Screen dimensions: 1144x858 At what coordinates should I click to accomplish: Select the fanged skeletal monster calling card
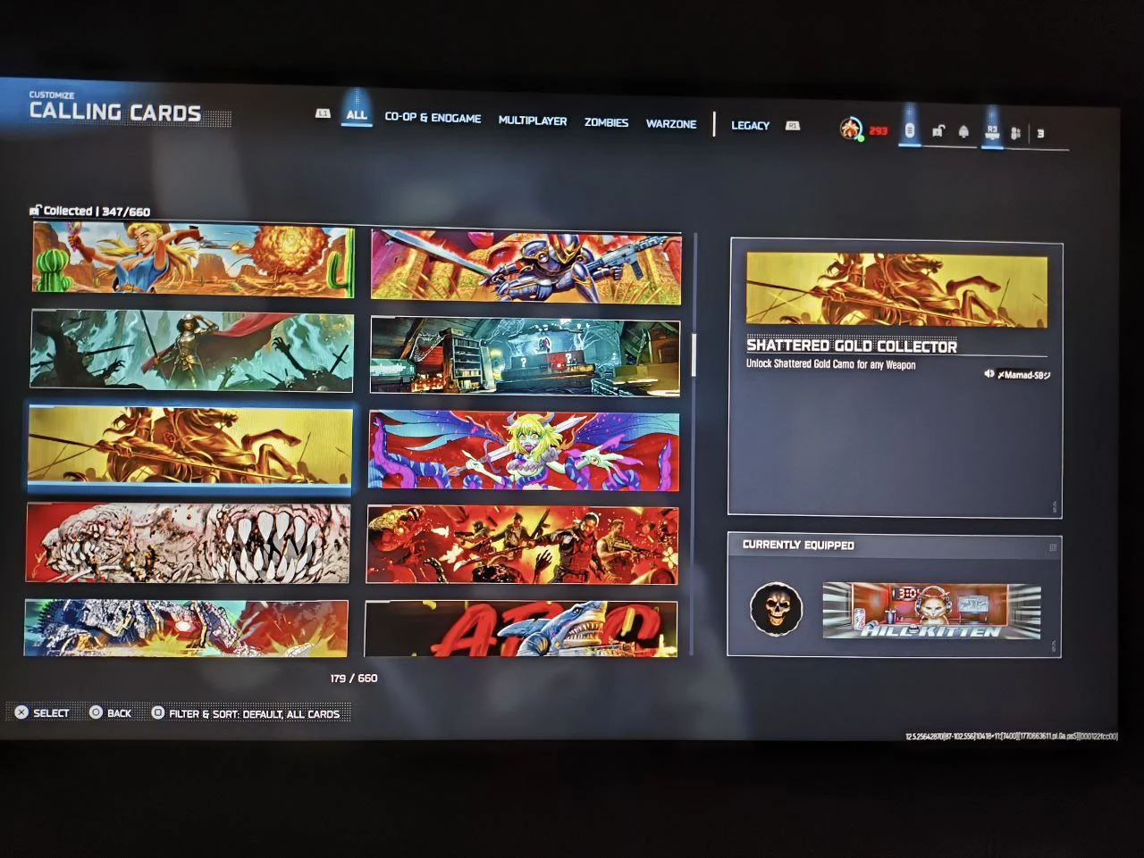click(188, 542)
